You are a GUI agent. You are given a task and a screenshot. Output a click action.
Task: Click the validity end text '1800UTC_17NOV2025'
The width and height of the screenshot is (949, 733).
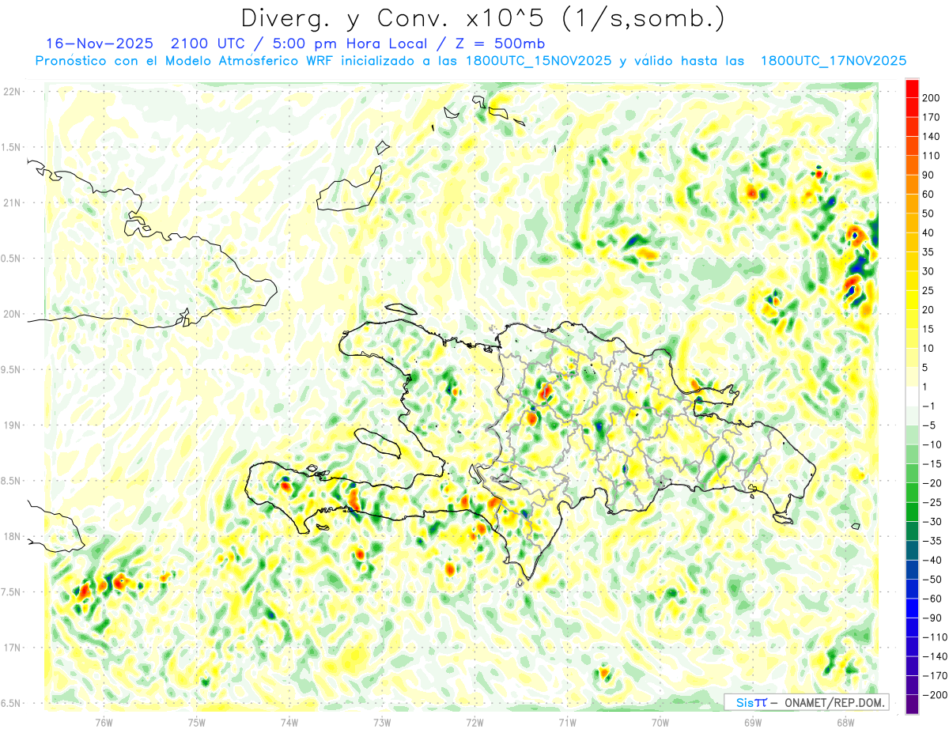tap(833, 61)
